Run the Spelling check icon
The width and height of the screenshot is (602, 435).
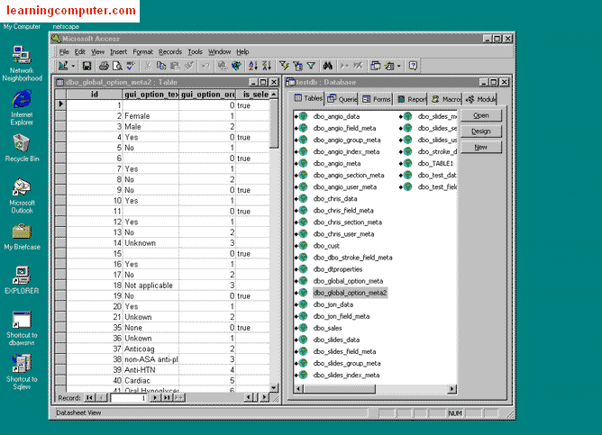point(131,66)
